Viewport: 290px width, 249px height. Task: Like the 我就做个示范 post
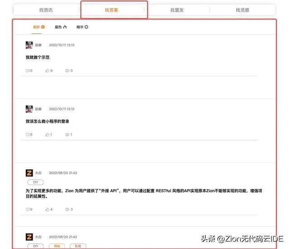48,70
